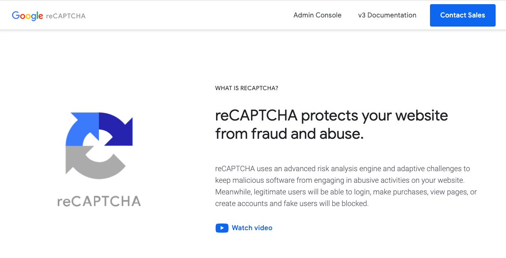
Task: Open the v3 Documentation nav item
Action: 387,15
